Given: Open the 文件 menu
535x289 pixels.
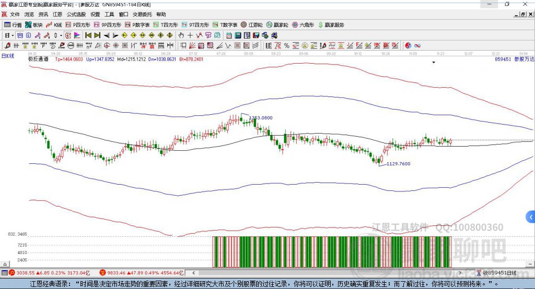Looking at the screenshot, I should tap(15, 15).
